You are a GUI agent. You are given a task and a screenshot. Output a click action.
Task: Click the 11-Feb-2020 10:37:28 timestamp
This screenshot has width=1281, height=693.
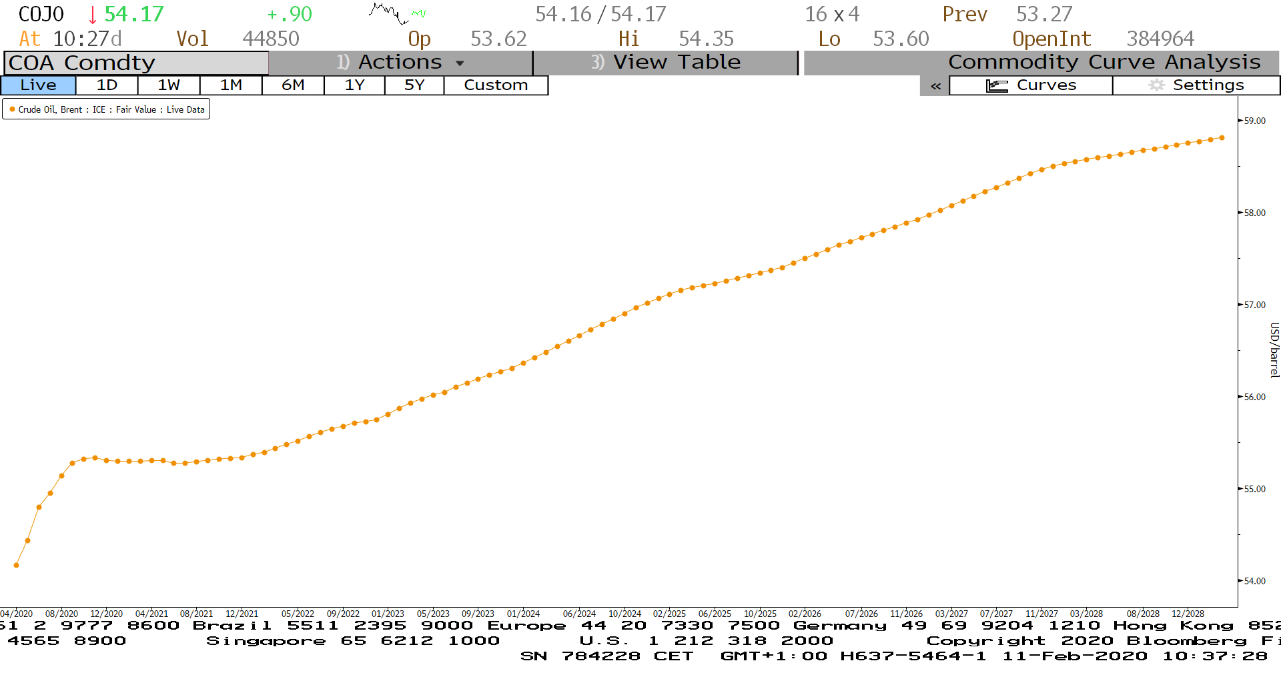click(x=1135, y=656)
